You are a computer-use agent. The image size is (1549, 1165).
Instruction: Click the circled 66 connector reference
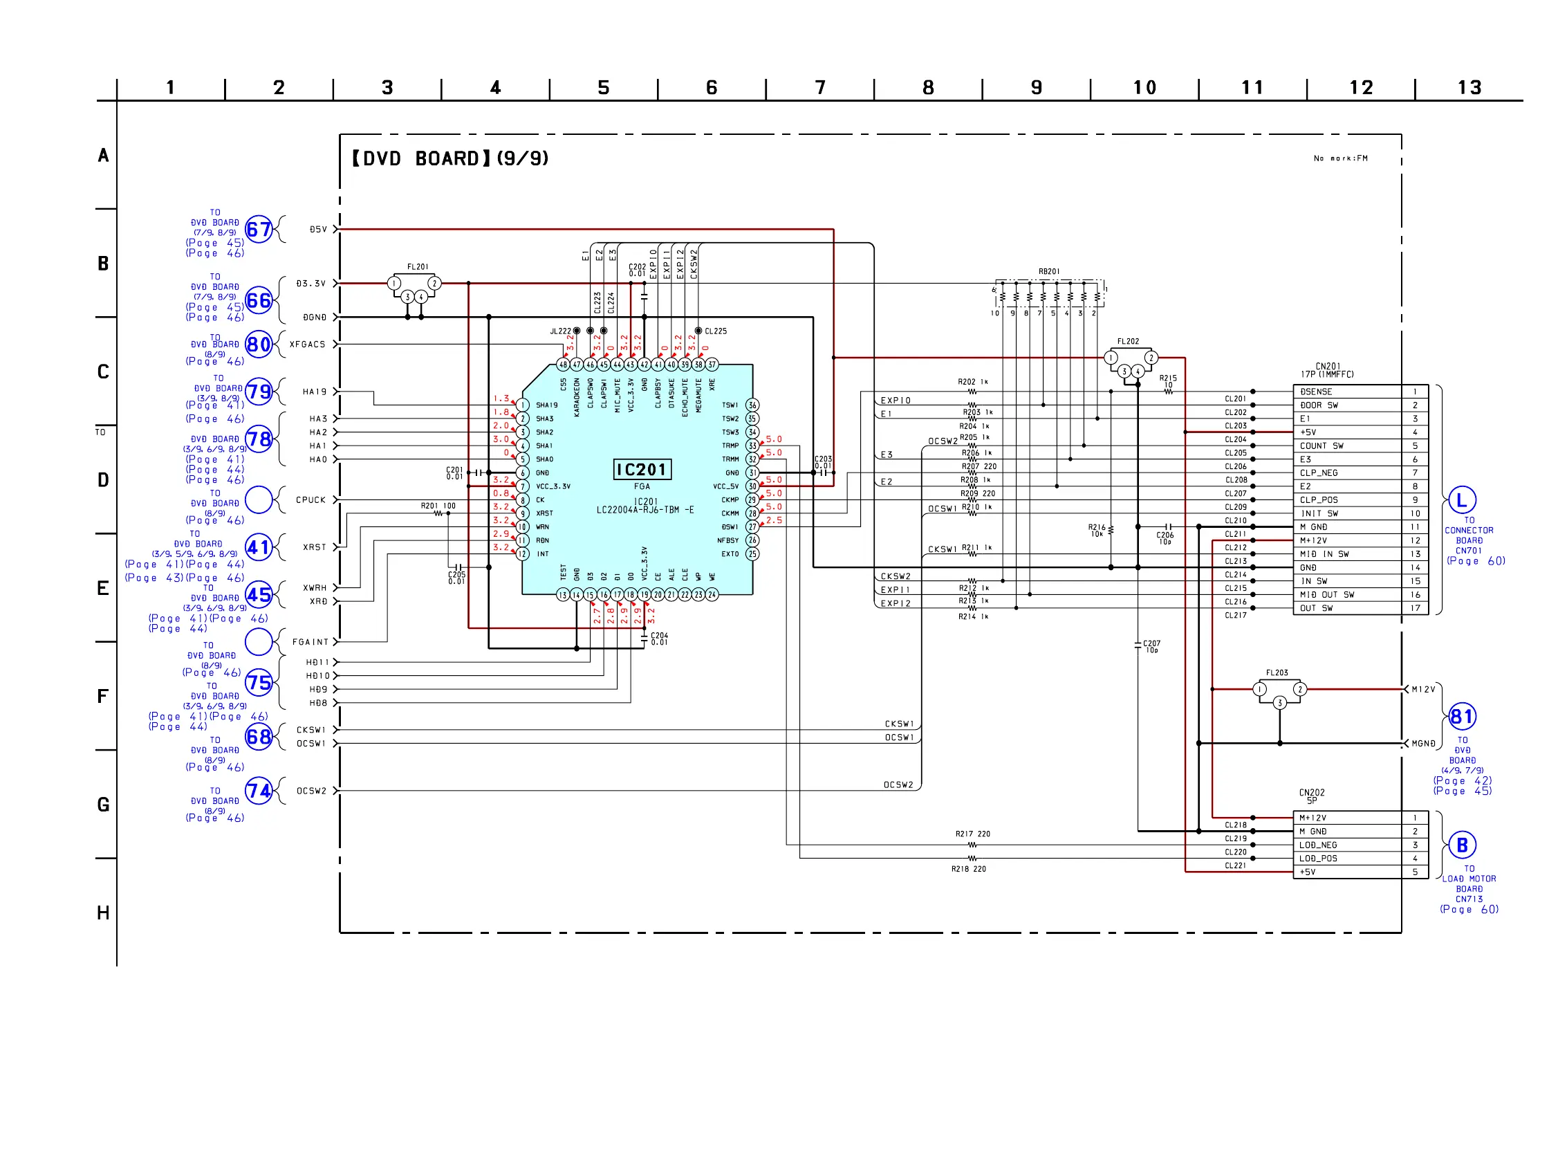pos(259,300)
